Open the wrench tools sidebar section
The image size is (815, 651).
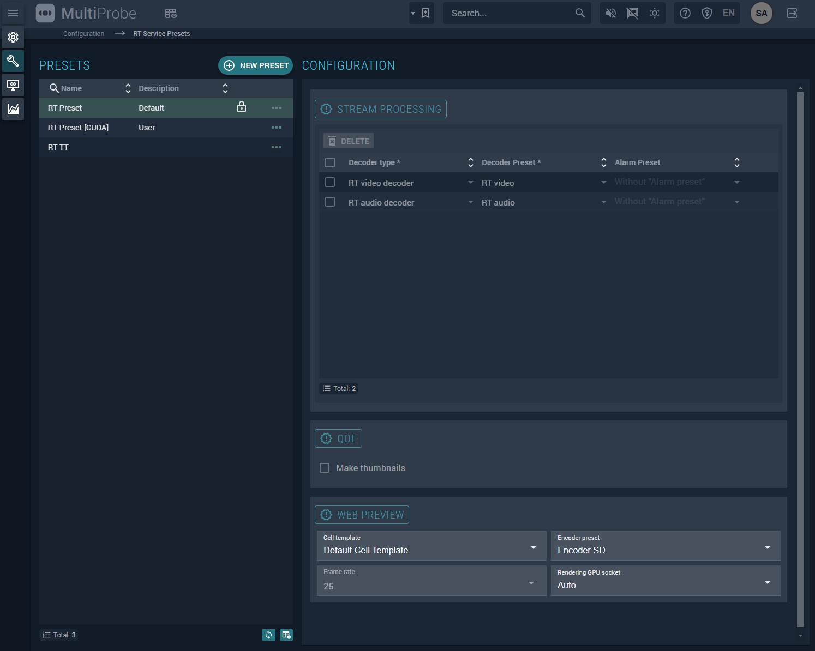[x=13, y=61]
